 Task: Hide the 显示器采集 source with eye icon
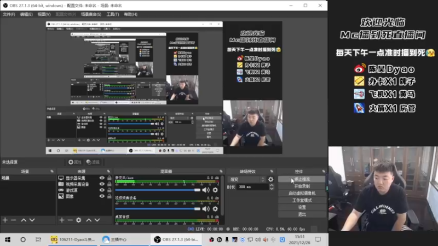coord(102,178)
